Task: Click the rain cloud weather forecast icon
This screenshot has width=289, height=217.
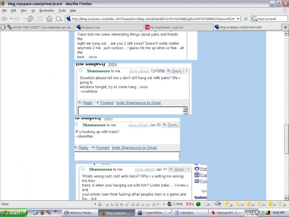Action: (x=217, y=204)
